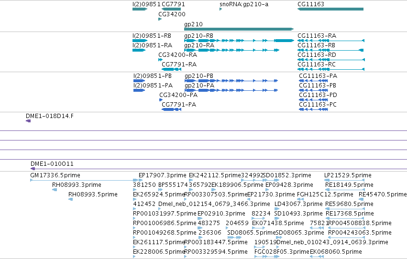Image resolution: width=407 pixels, height=259 pixels.
Task: Click the RP004243063.5prime EST
Action: coord(360,233)
